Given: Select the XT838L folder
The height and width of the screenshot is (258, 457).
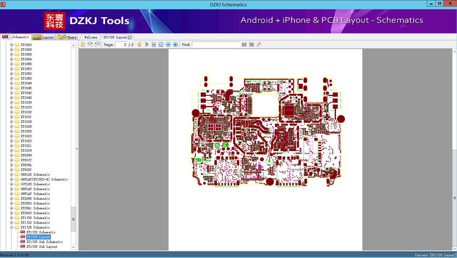Looking at the screenshot, I should (26, 165).
